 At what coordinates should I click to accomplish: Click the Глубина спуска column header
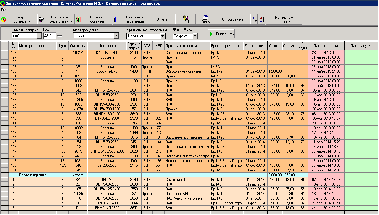click(134, 46)
